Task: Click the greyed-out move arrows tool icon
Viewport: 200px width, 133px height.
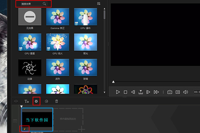Action: click(16, 101)
